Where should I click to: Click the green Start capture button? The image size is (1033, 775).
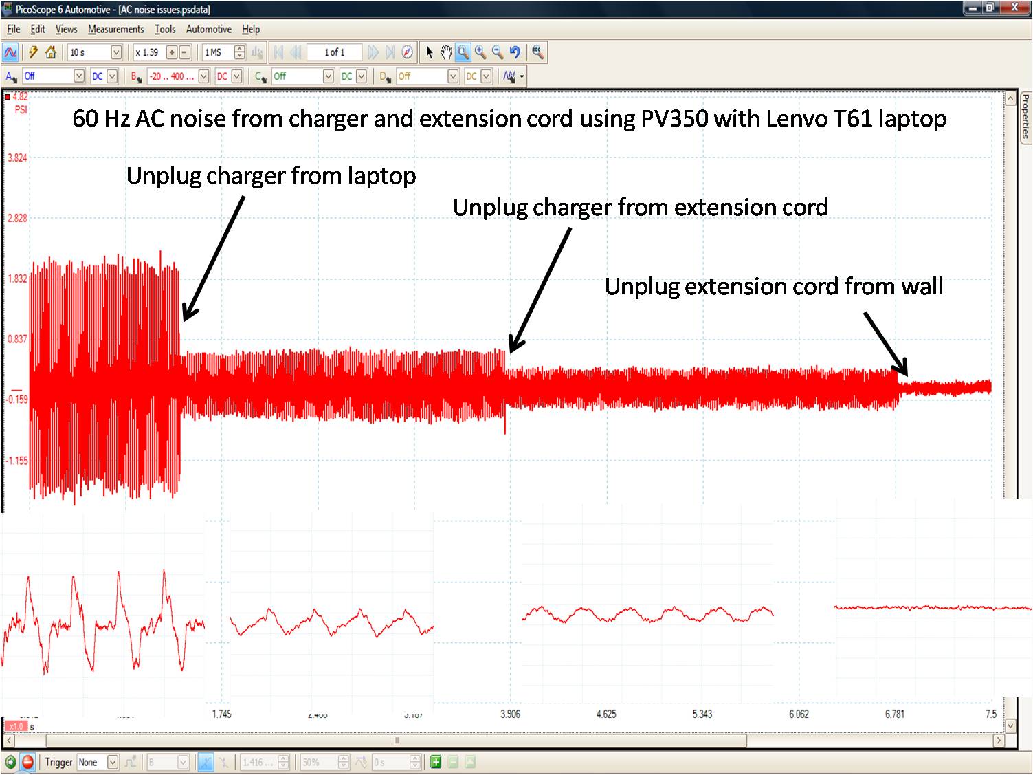click(10, 762)
